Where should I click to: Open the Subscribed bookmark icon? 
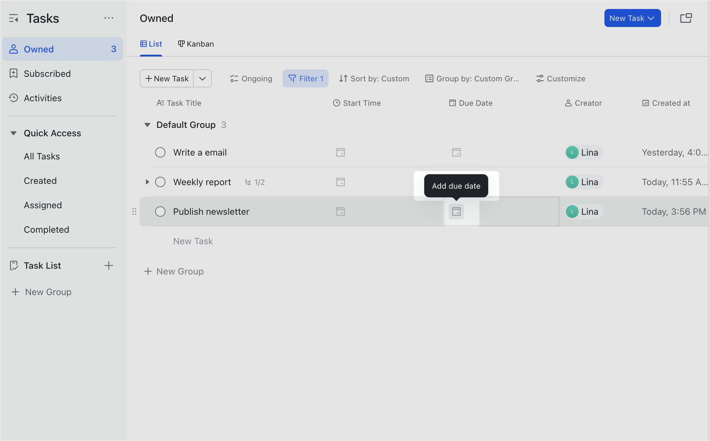14,74
